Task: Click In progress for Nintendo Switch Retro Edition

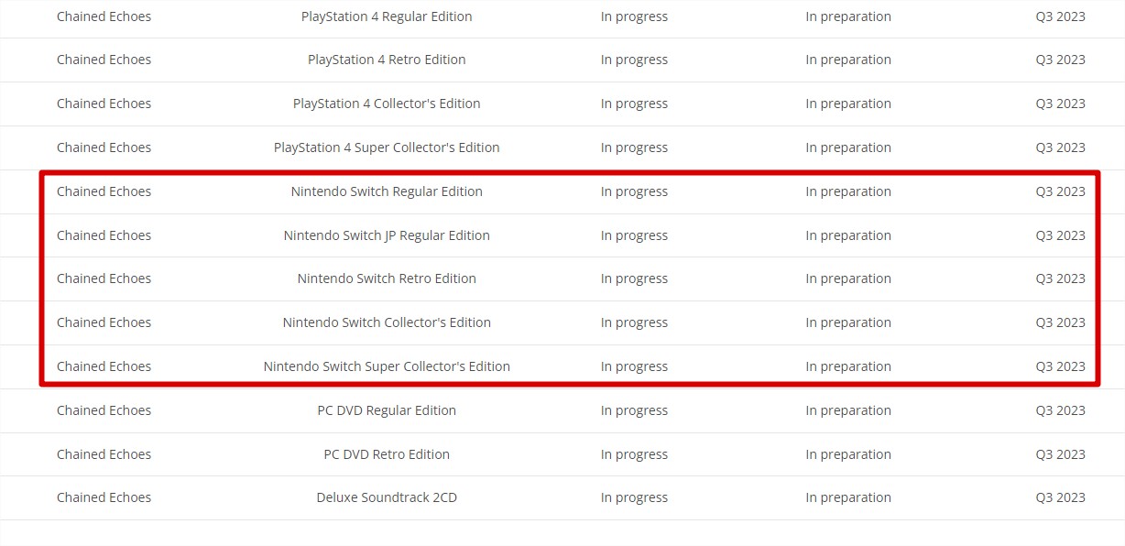Action: point(634,278)
